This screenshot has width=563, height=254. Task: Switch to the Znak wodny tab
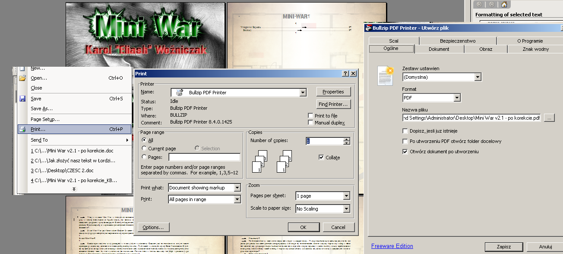(535, 49)
